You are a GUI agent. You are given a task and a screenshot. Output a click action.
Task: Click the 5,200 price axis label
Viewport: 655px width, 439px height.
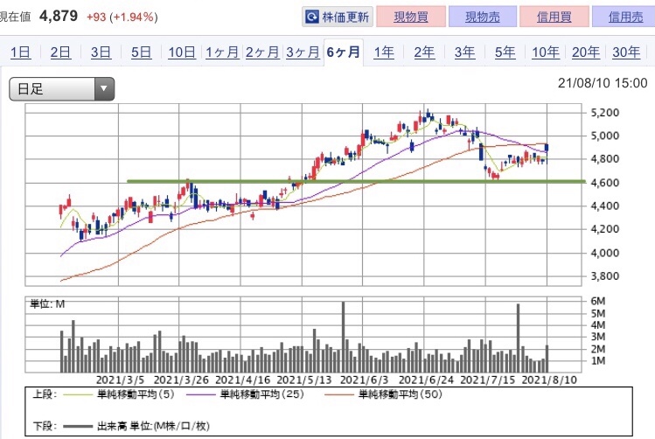pos(605,112)
